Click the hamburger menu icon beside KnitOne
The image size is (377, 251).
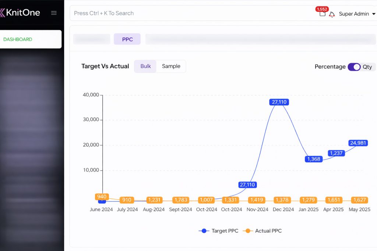pyautogui.click(x=54, y=13)
